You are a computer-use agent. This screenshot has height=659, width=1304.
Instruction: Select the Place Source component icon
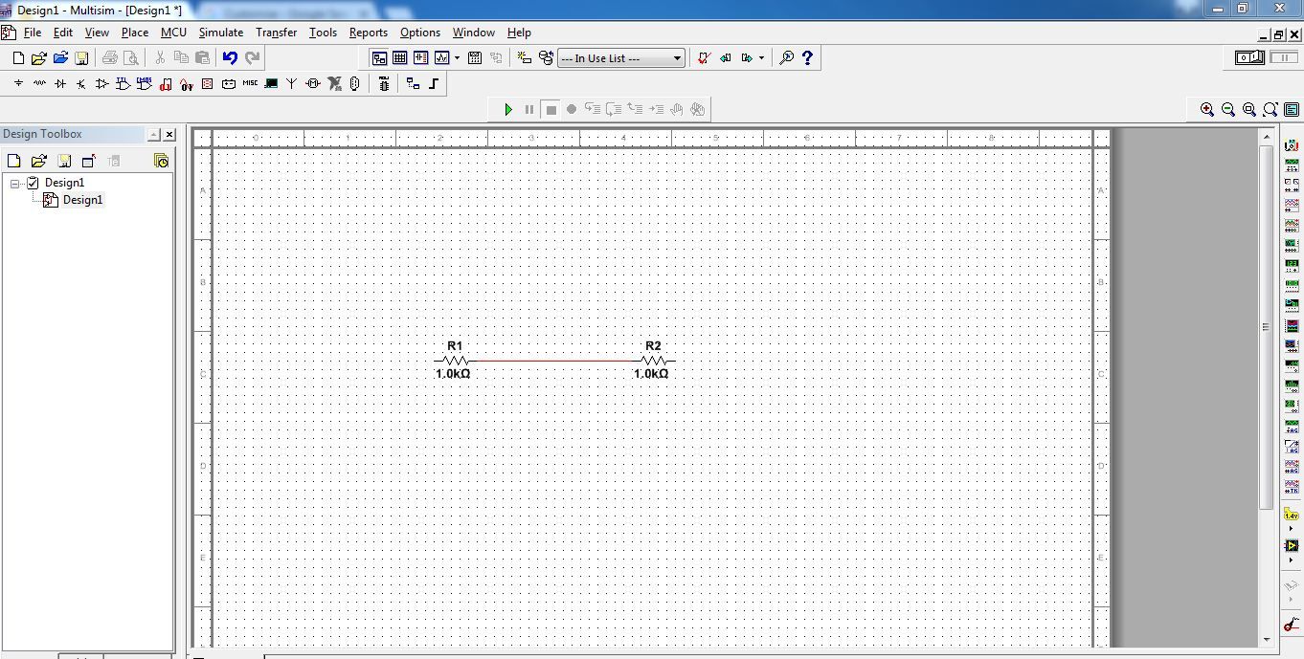tap(17, 83)
